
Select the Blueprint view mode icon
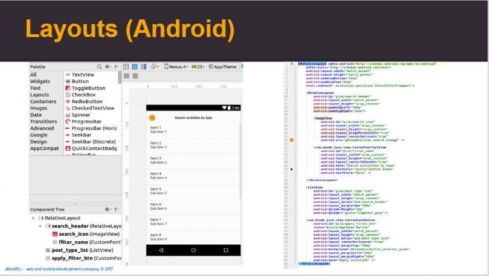click(x=135, y=66)
